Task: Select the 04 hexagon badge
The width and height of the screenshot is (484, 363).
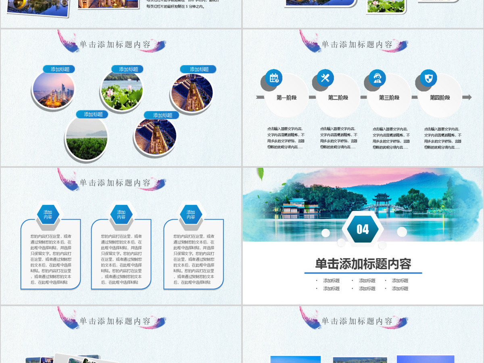Action: point(363,229)
